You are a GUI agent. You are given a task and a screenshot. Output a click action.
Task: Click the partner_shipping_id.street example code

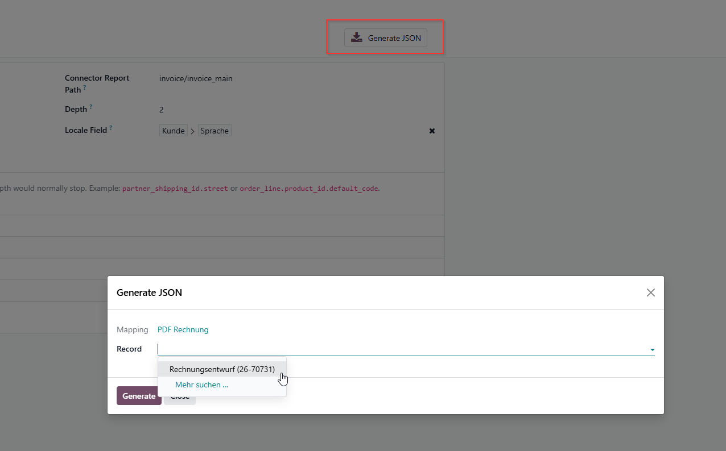tap(175, 188)
